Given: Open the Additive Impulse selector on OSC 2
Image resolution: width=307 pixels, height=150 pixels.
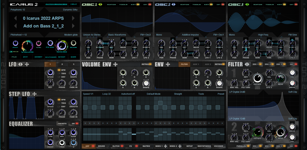Looking at the screenshot, I should pos(190,35).
